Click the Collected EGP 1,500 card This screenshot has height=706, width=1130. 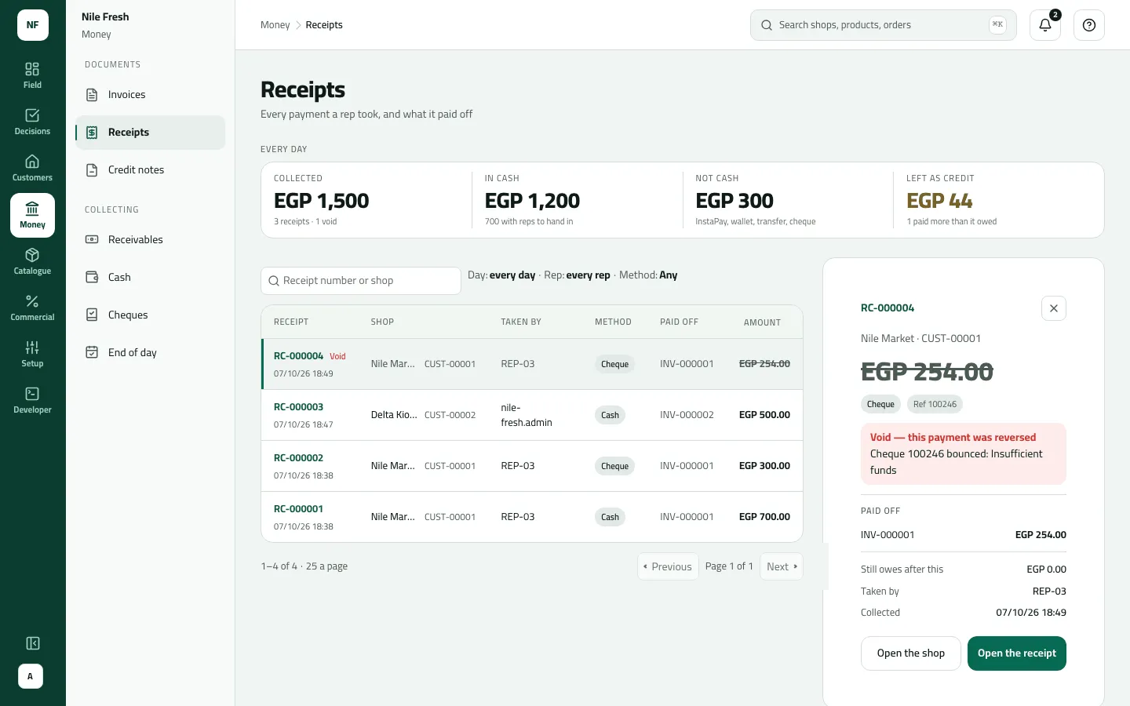coord(366,200)
